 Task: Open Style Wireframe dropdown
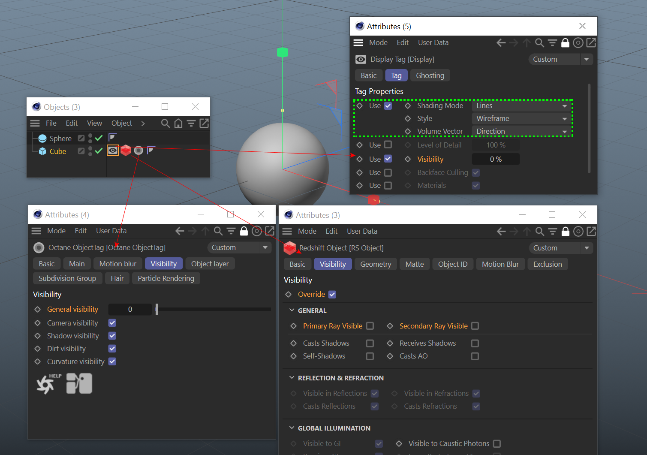[x=522, y=118]
